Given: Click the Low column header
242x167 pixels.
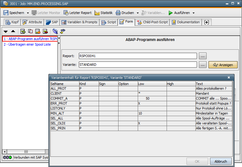Looking at the screenshot, I should (x=152, y=84).
